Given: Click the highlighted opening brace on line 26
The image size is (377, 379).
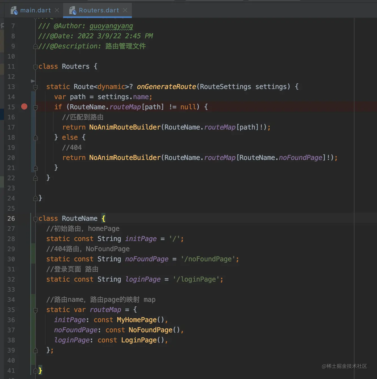Looking at the screenshot, I should coord(103,219).
